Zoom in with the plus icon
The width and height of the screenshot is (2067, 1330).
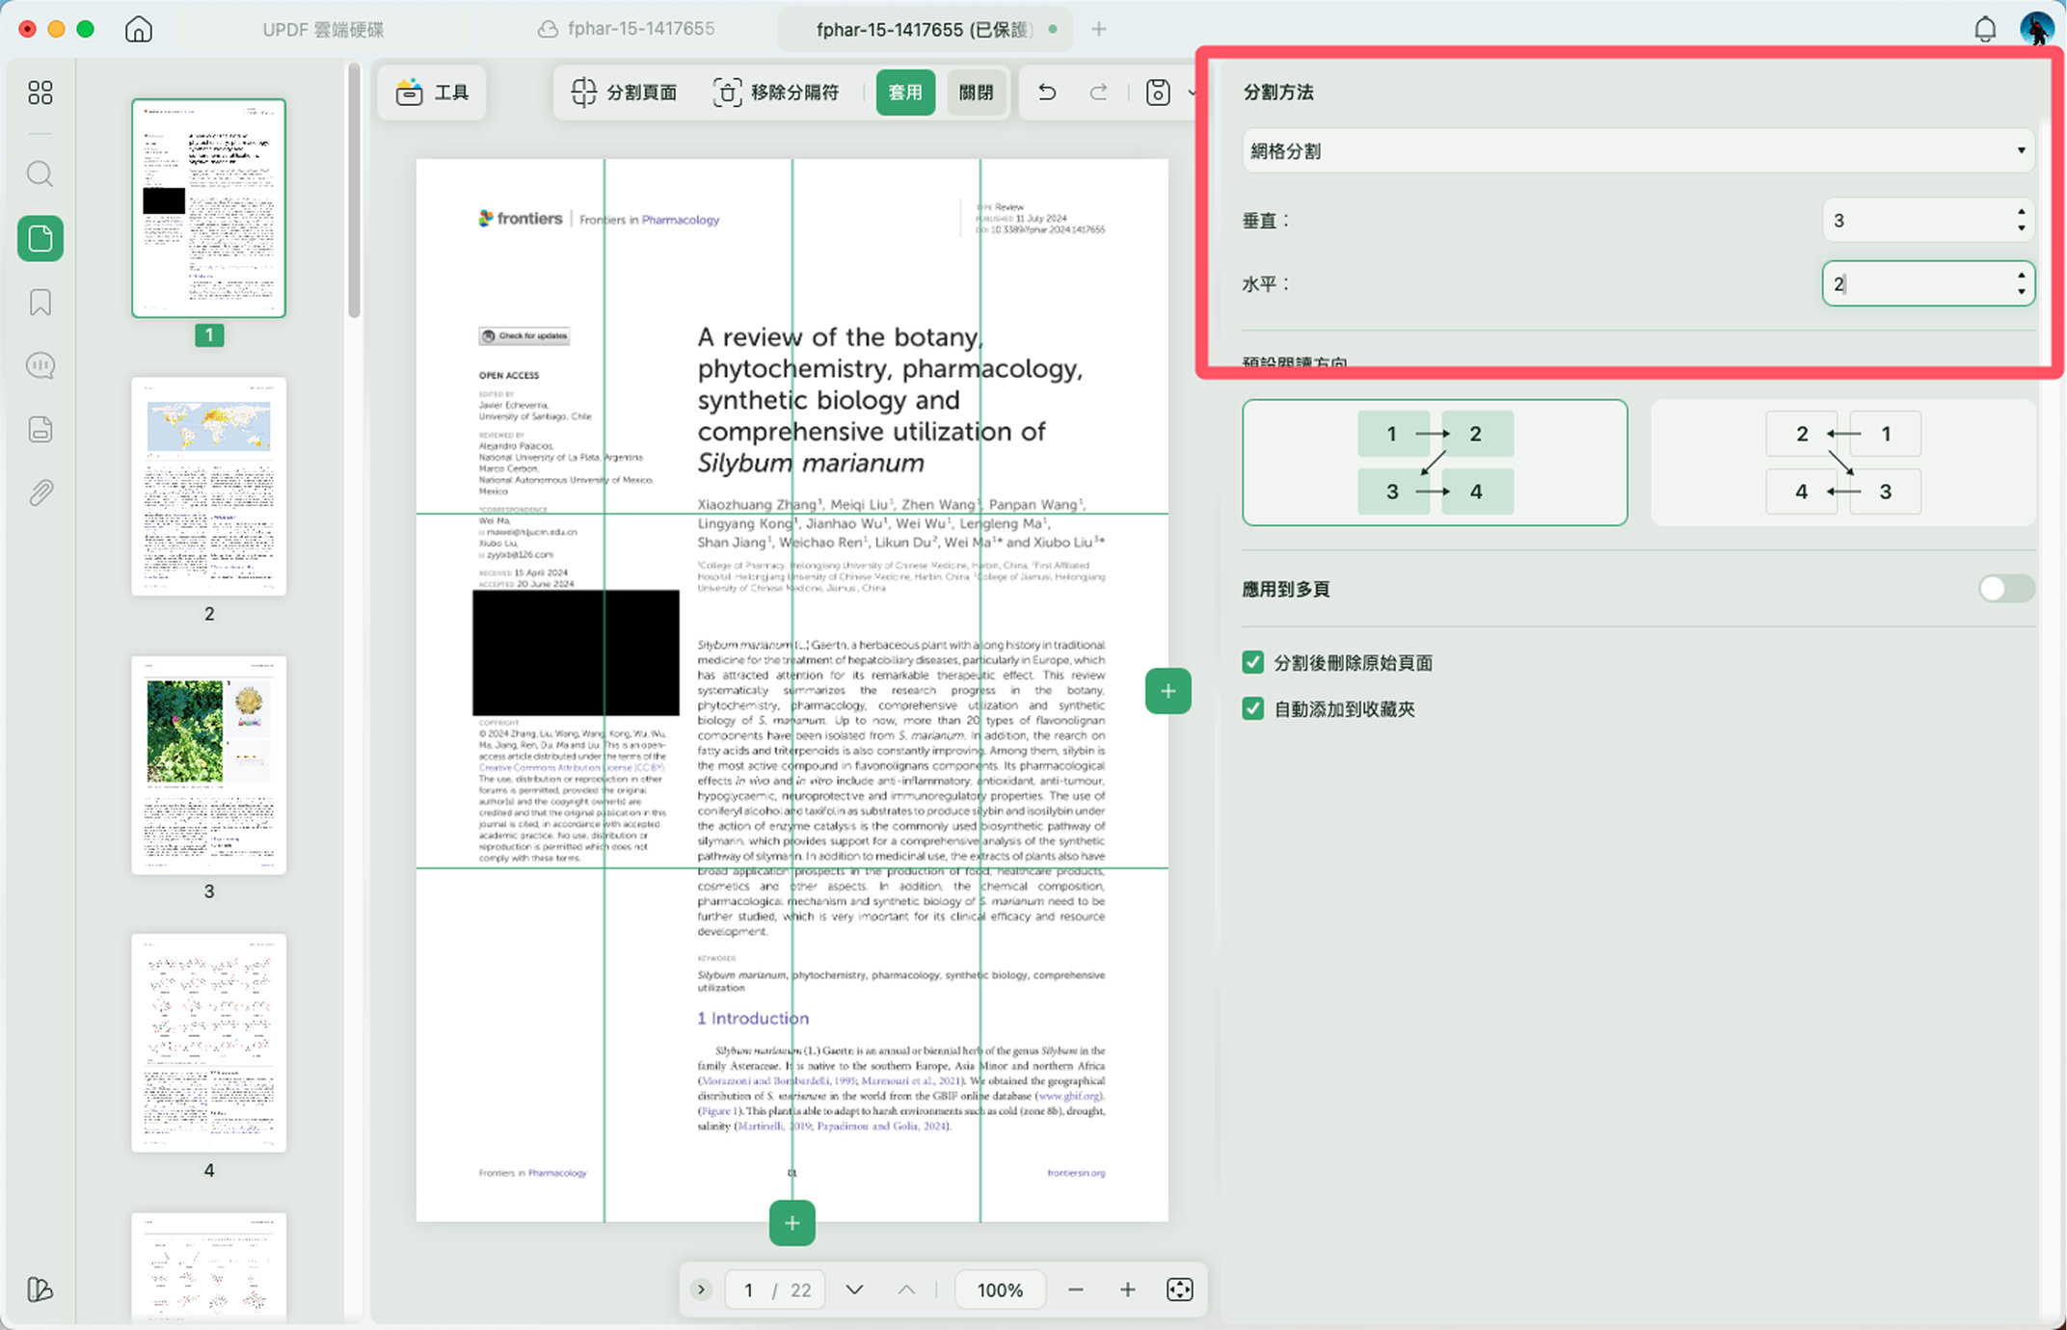coord(1127,1290)
